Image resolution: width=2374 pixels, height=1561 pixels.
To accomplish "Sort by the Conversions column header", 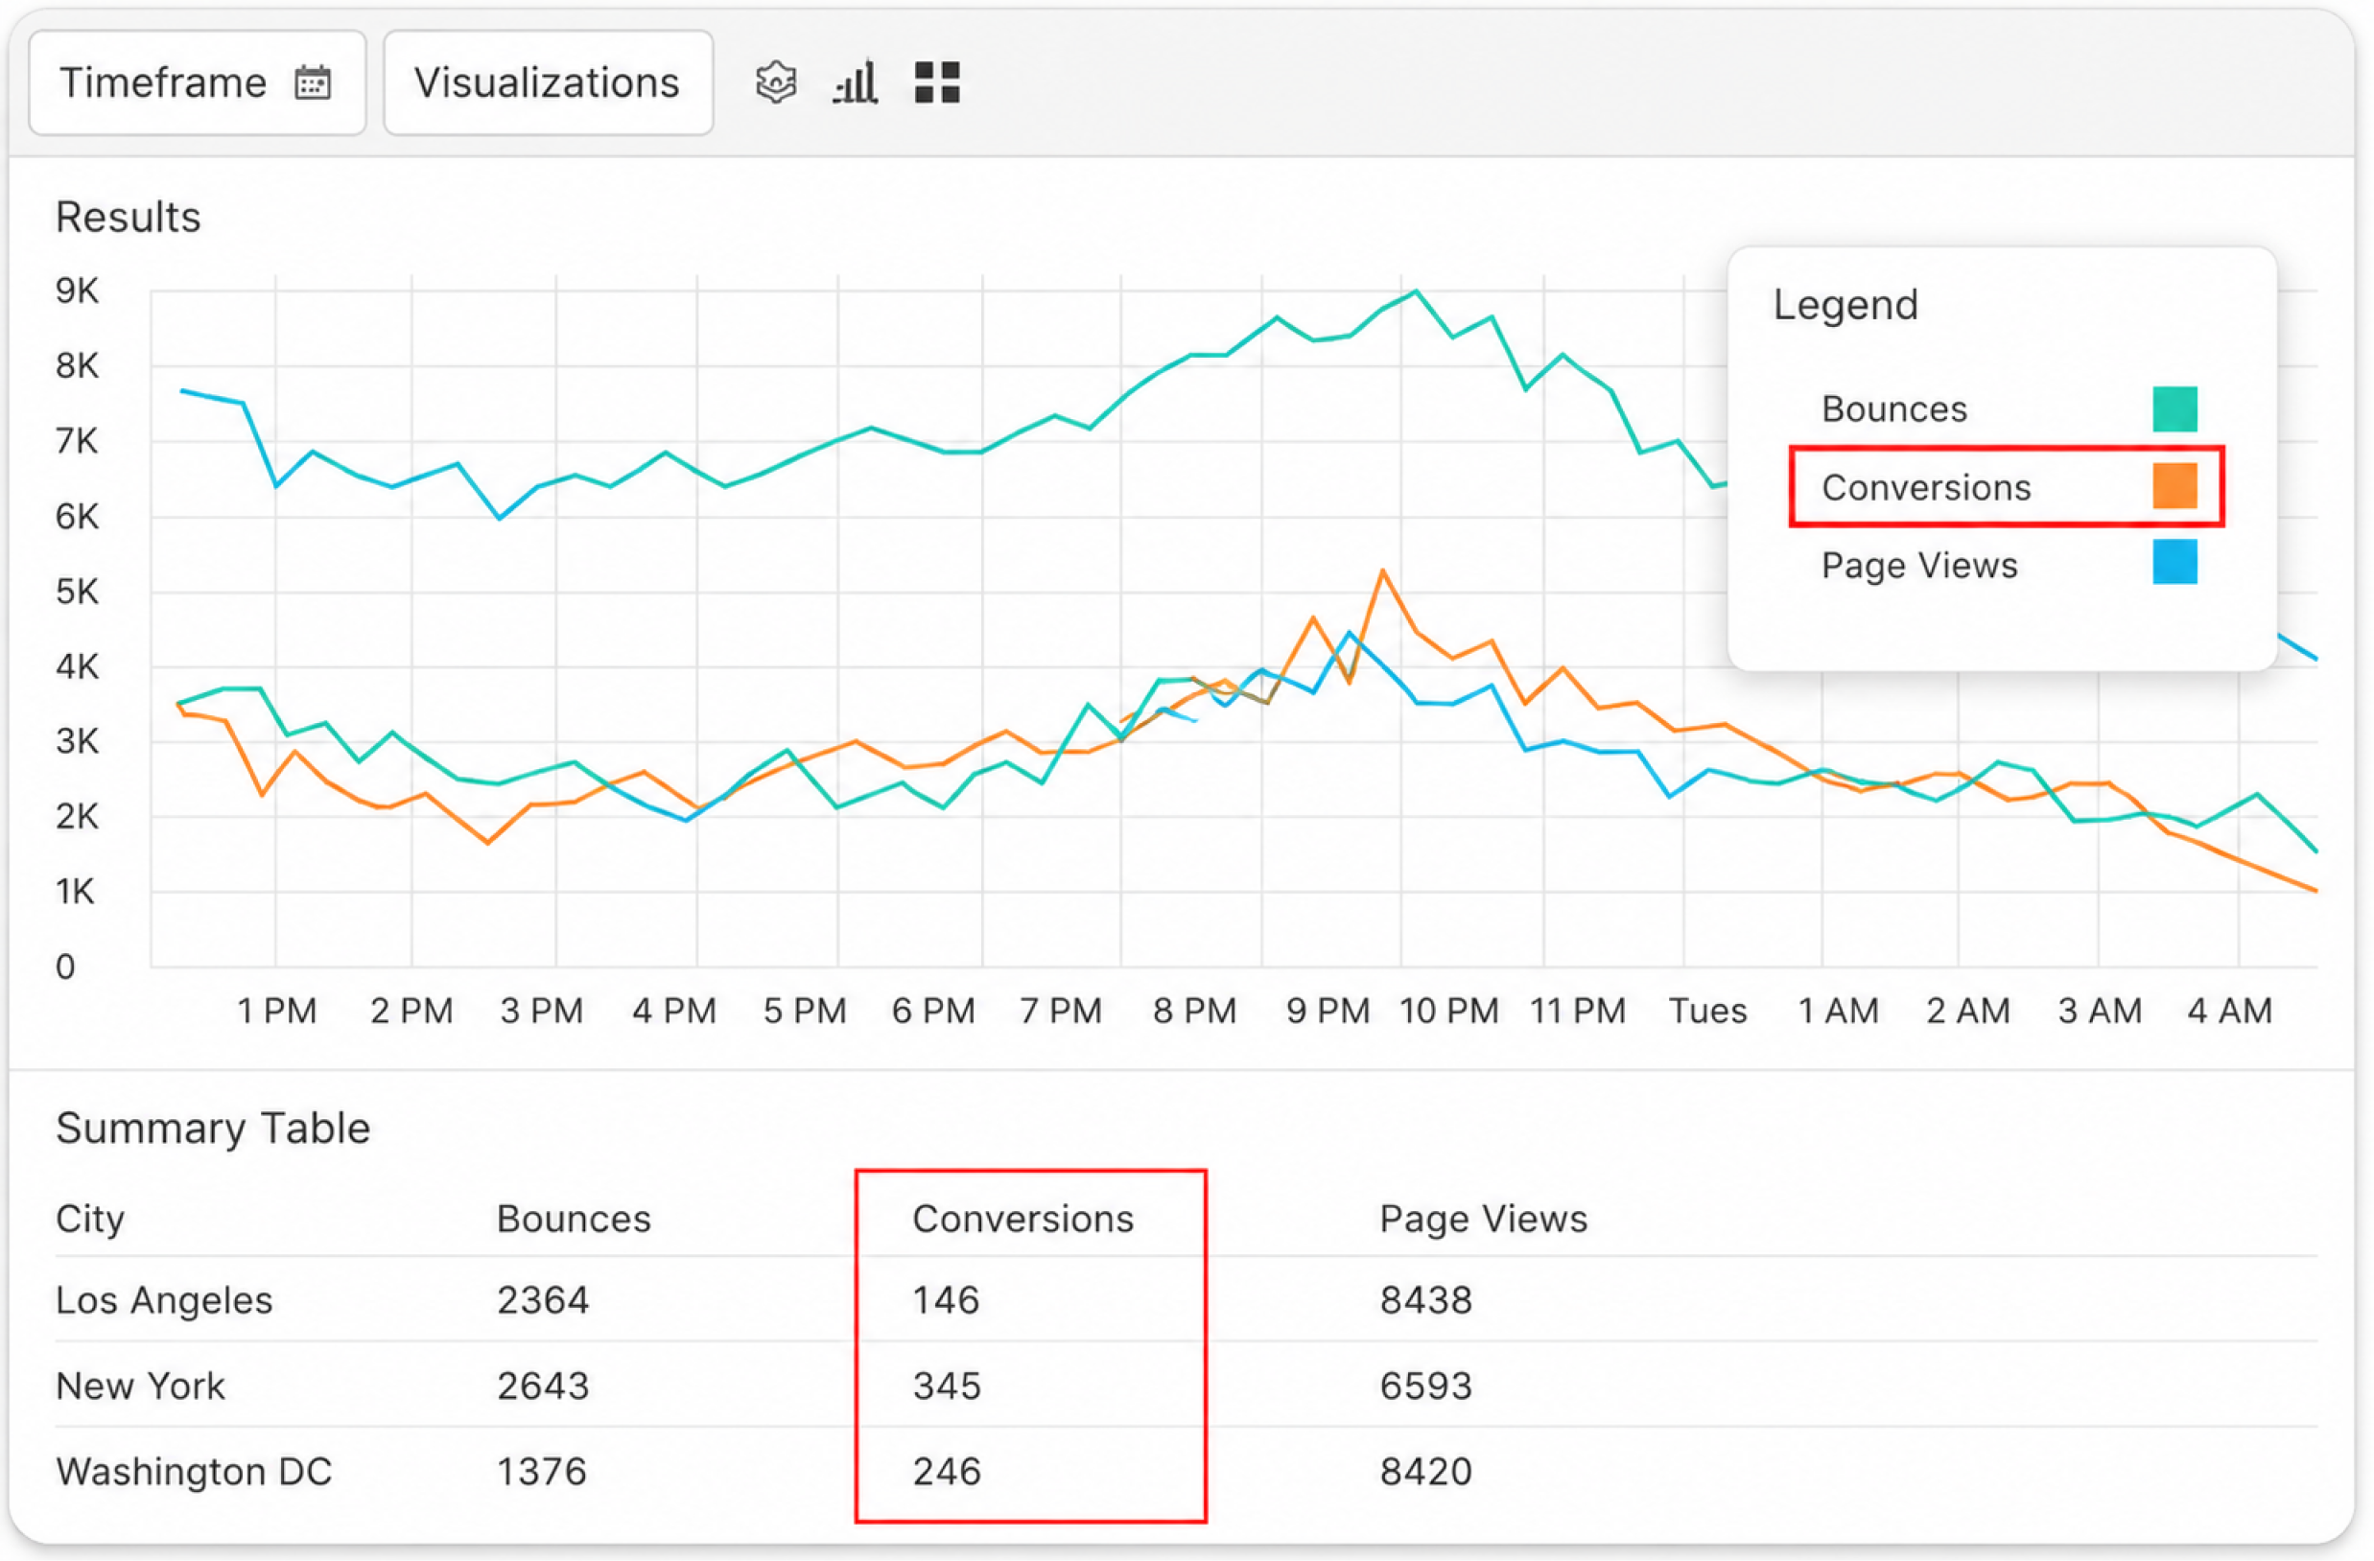I will click(1022, 1219).
